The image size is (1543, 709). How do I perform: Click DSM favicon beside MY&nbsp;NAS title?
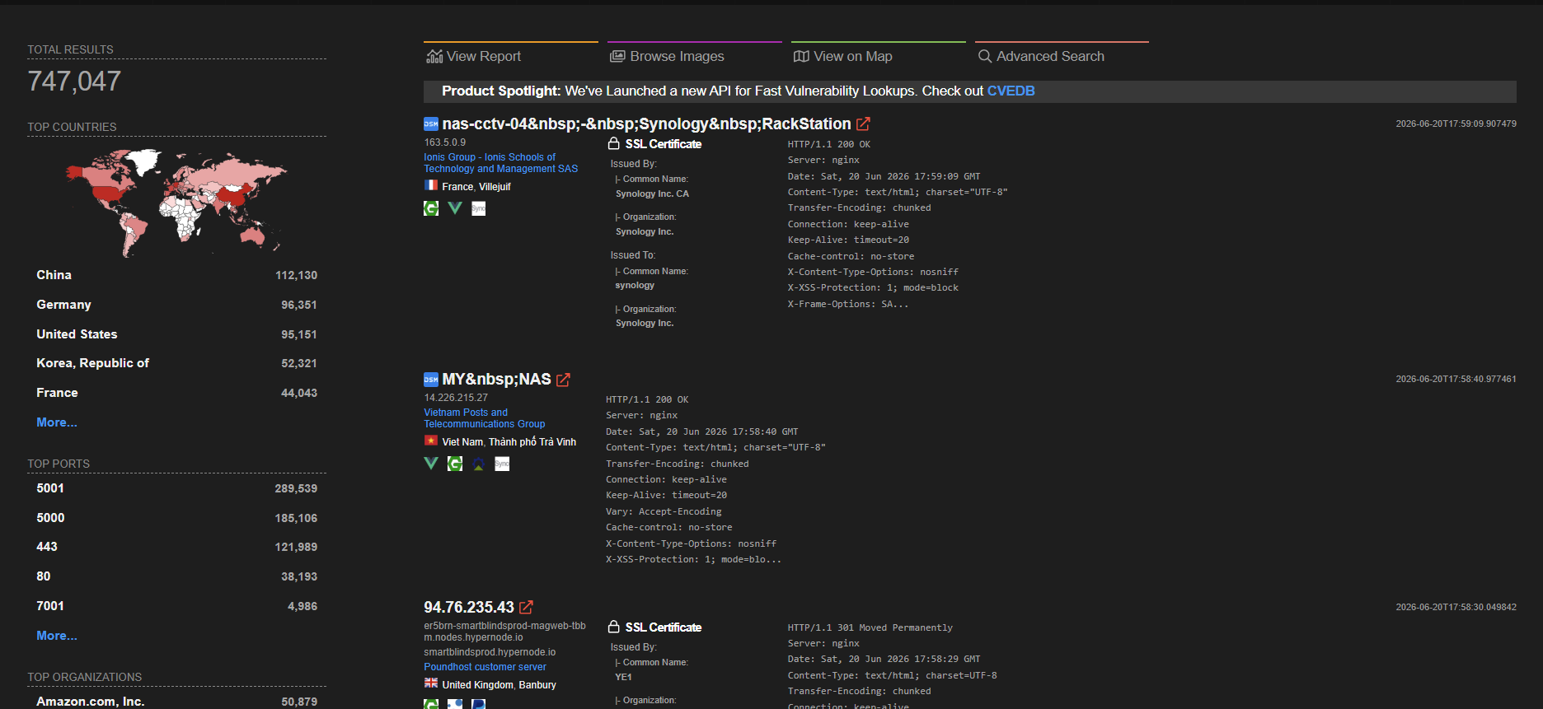click(x=431, y=380)
